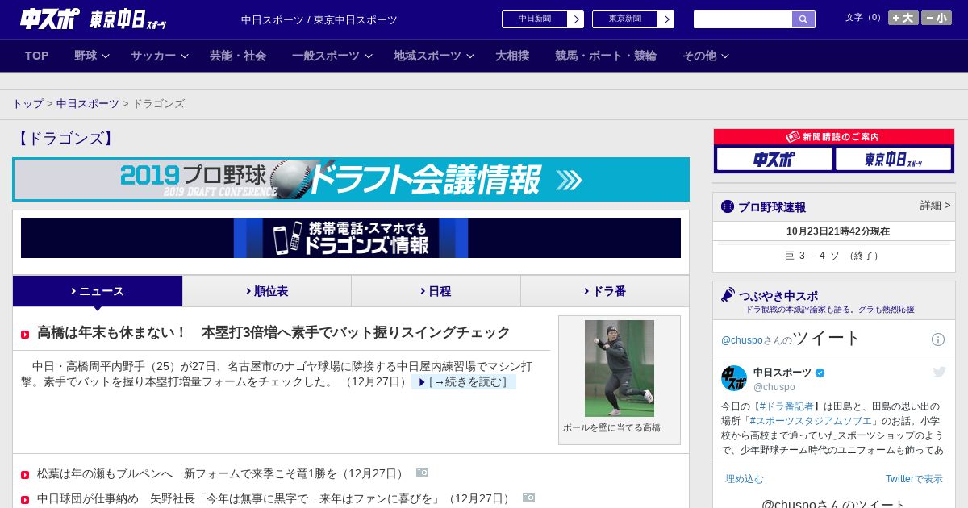Switch to the 日程 tab

[436, 291]
